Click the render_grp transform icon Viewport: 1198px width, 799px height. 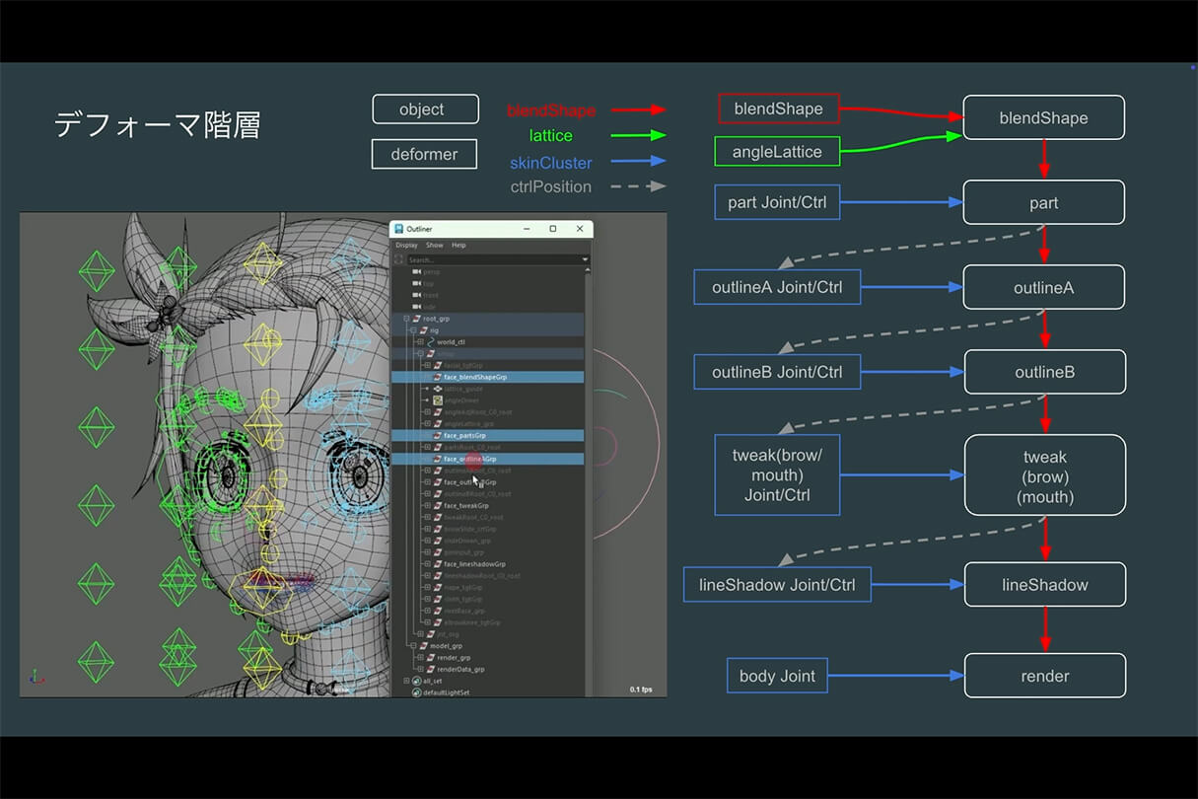click(429, 658)
